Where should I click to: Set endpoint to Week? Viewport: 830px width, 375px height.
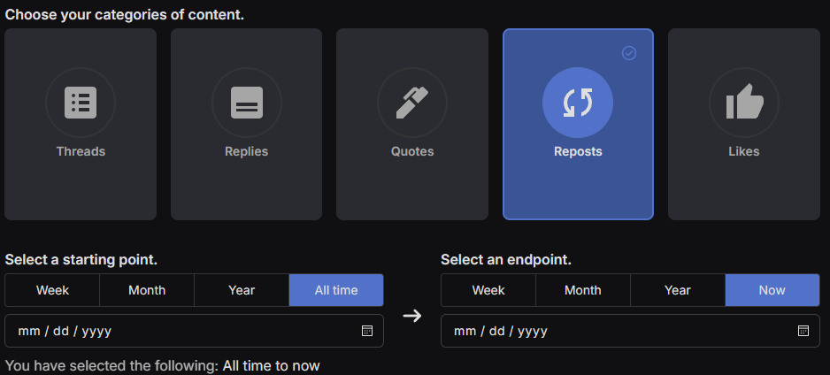(x=488, y=290)
